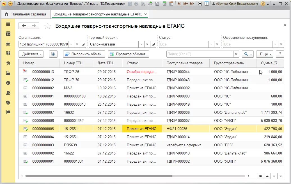
Task: Clear the Организация field value
Action: coord(77,44)
